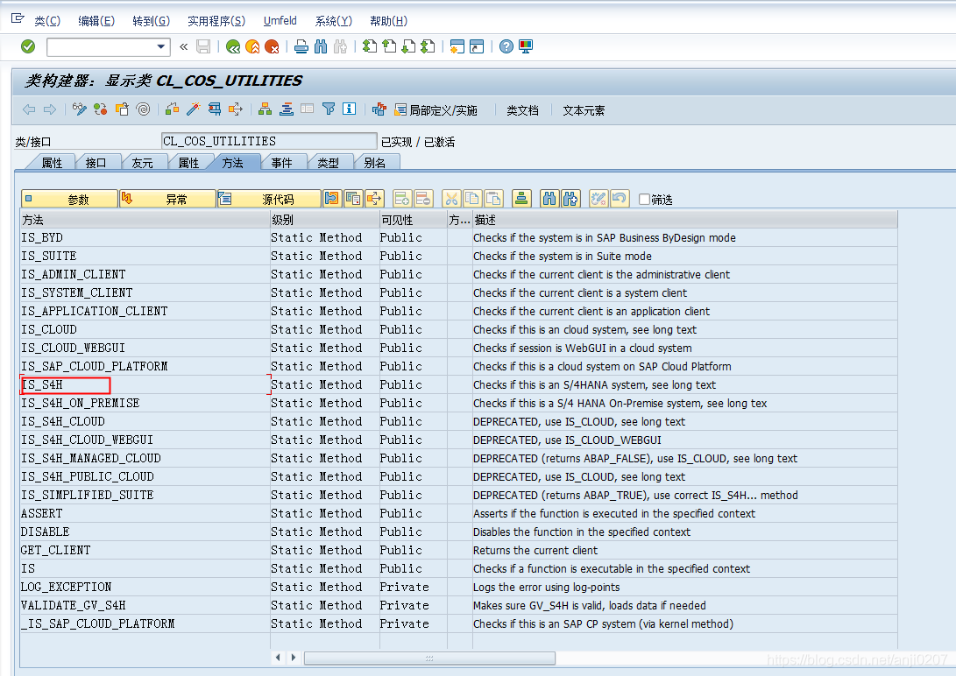Click the generate shortcut icon
This screenshot has height=676, width=956.
[x=477, y=46]
